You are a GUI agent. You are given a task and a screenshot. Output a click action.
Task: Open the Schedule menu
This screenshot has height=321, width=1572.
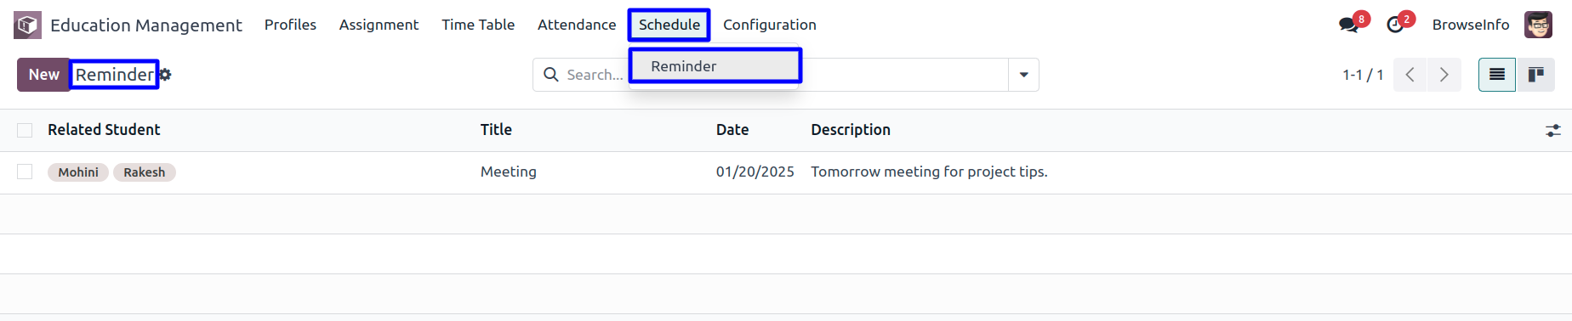coord(669,25)
